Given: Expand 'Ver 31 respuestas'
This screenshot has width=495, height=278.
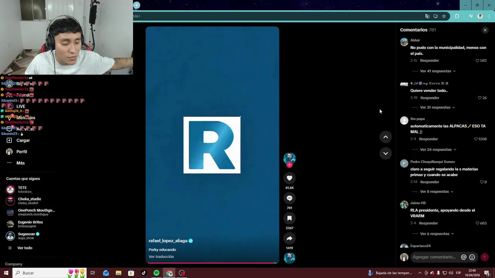Looking at the screenshot, I should (437, 107).
